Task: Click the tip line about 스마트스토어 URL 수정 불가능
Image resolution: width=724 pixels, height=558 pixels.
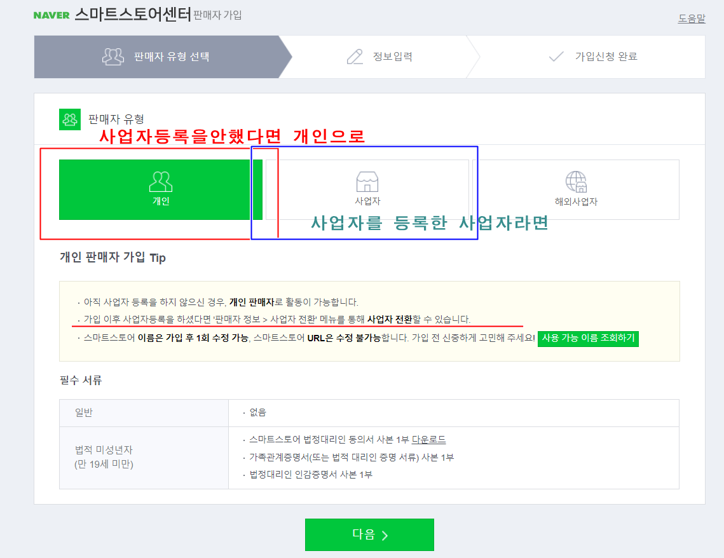Action: pos(309,338)
